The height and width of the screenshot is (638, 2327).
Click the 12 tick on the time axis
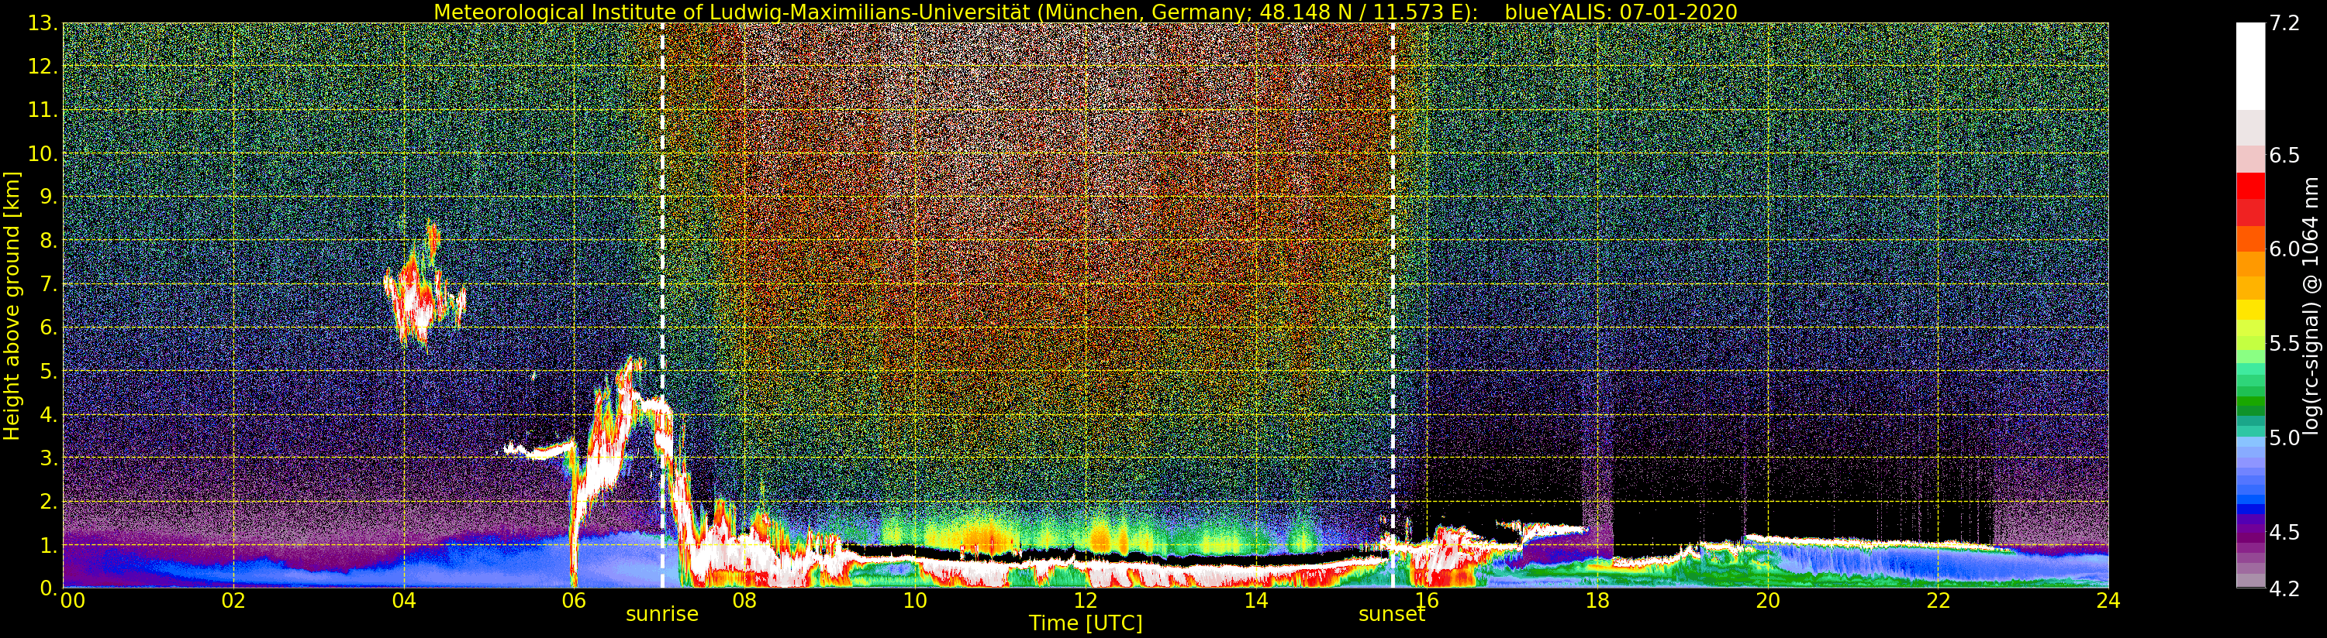(1085, 601)
